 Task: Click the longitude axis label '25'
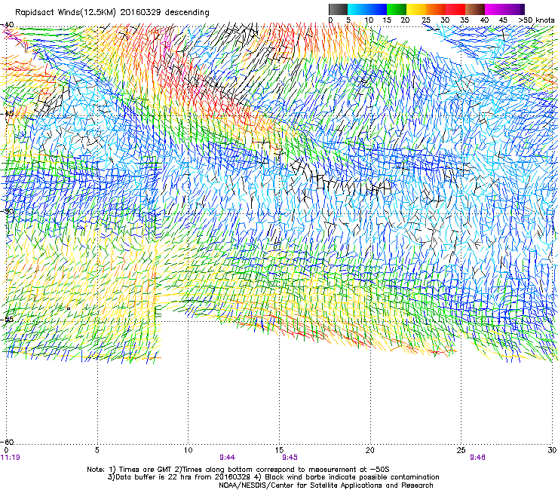pyautogui.click(x=461, y=450)
